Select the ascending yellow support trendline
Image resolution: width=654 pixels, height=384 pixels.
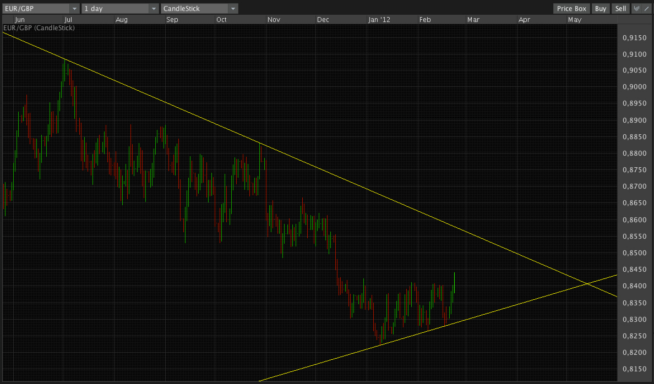tap(438, 328)
